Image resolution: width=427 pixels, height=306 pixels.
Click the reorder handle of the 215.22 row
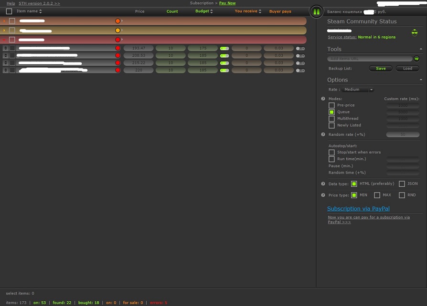tap(5, 63)
